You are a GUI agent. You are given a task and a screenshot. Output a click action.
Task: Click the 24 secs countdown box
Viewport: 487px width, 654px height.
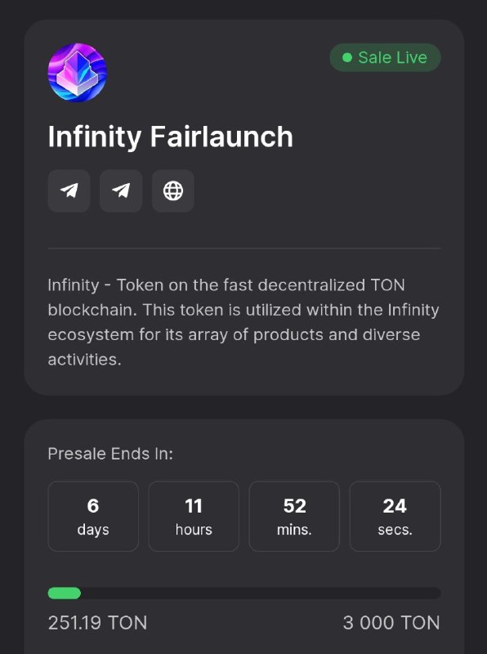coord(395,517)
